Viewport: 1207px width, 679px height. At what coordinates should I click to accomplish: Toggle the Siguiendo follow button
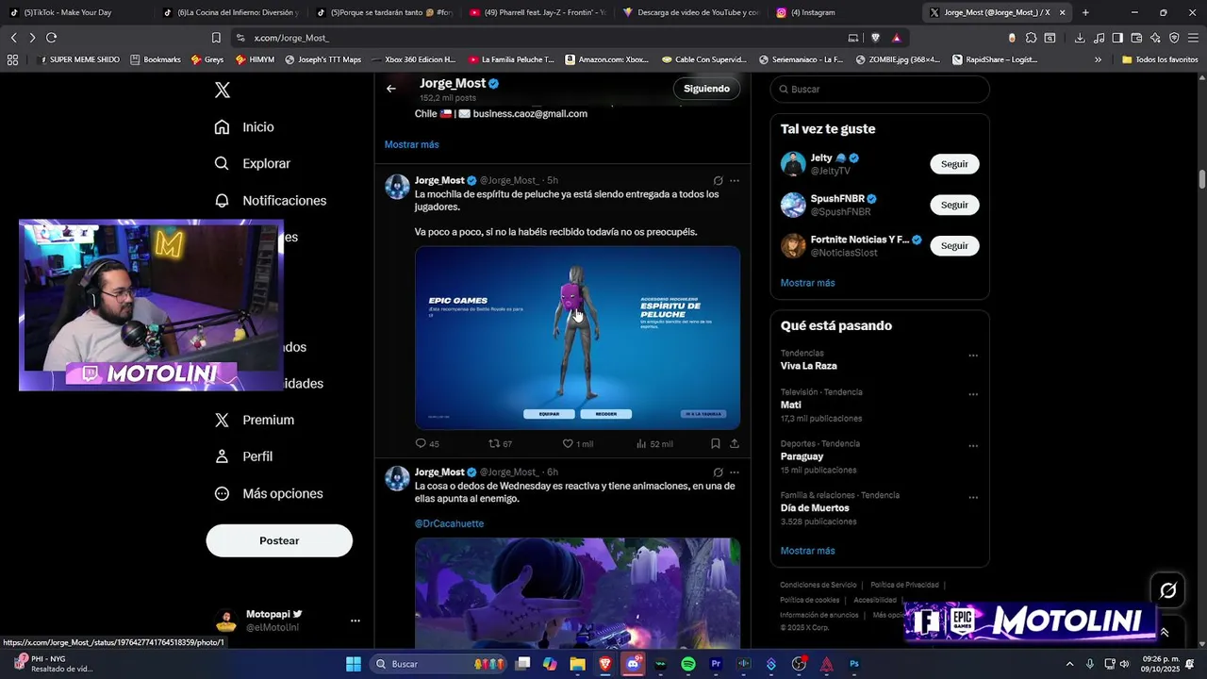pyautogui.click(x=706, y=89)
